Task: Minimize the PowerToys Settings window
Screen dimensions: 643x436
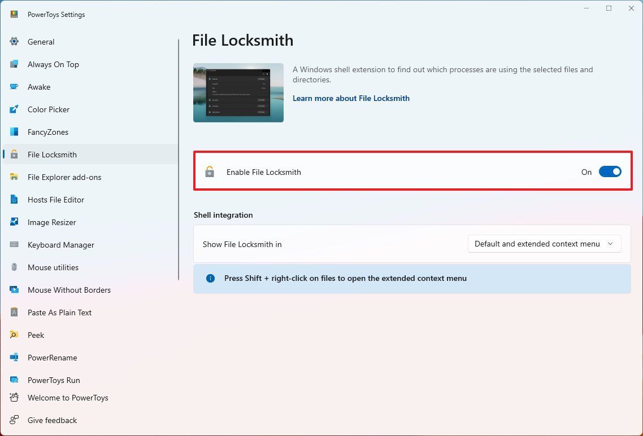Action: click(x=586, y=8)
